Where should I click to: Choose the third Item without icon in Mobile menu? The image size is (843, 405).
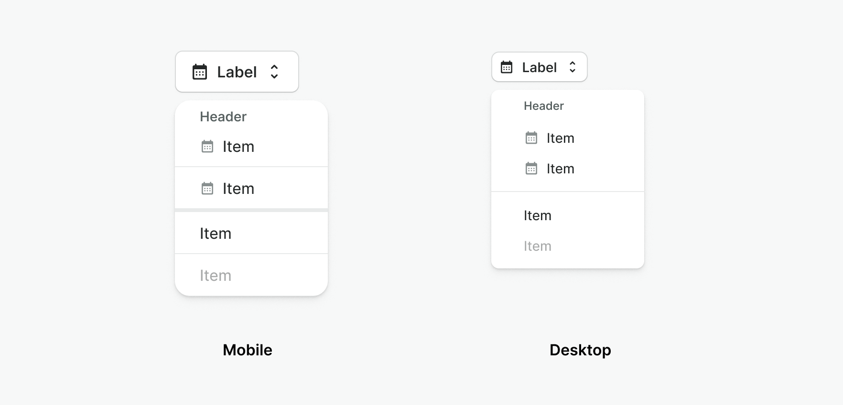point(216,234)
